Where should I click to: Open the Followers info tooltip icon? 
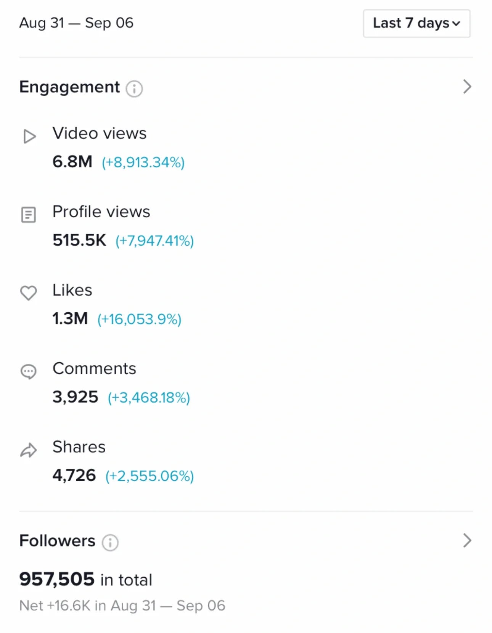click(110, 542)
